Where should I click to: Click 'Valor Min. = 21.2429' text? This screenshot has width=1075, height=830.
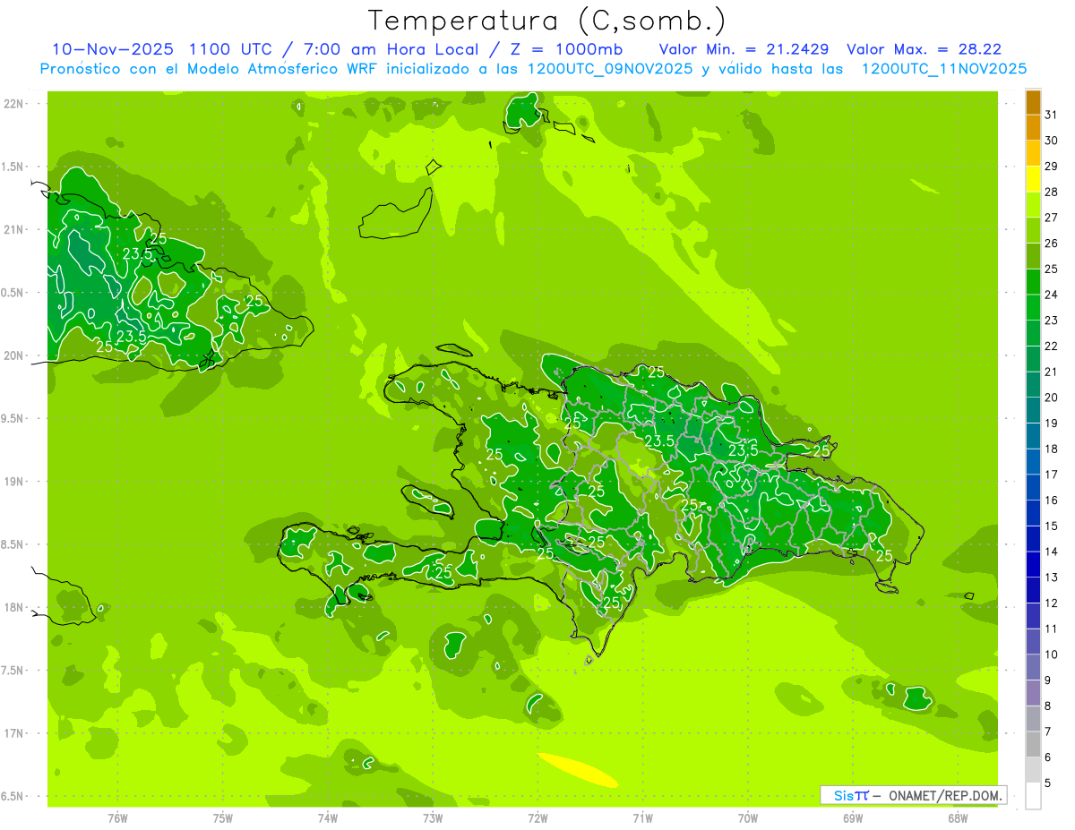point(744,49)
